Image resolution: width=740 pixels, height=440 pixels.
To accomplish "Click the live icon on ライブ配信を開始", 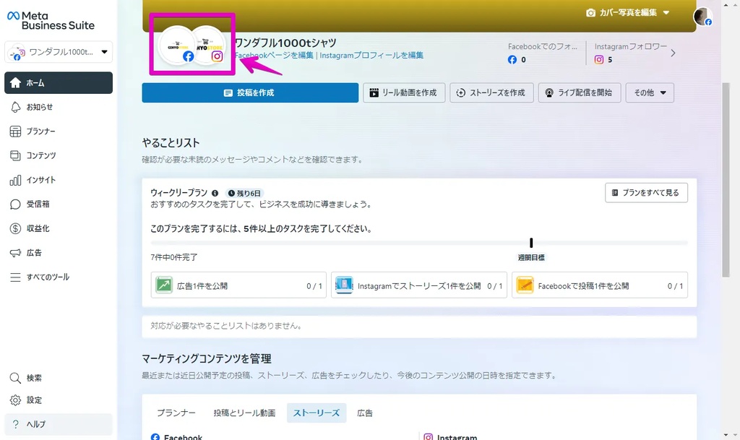I will point(549,93).
